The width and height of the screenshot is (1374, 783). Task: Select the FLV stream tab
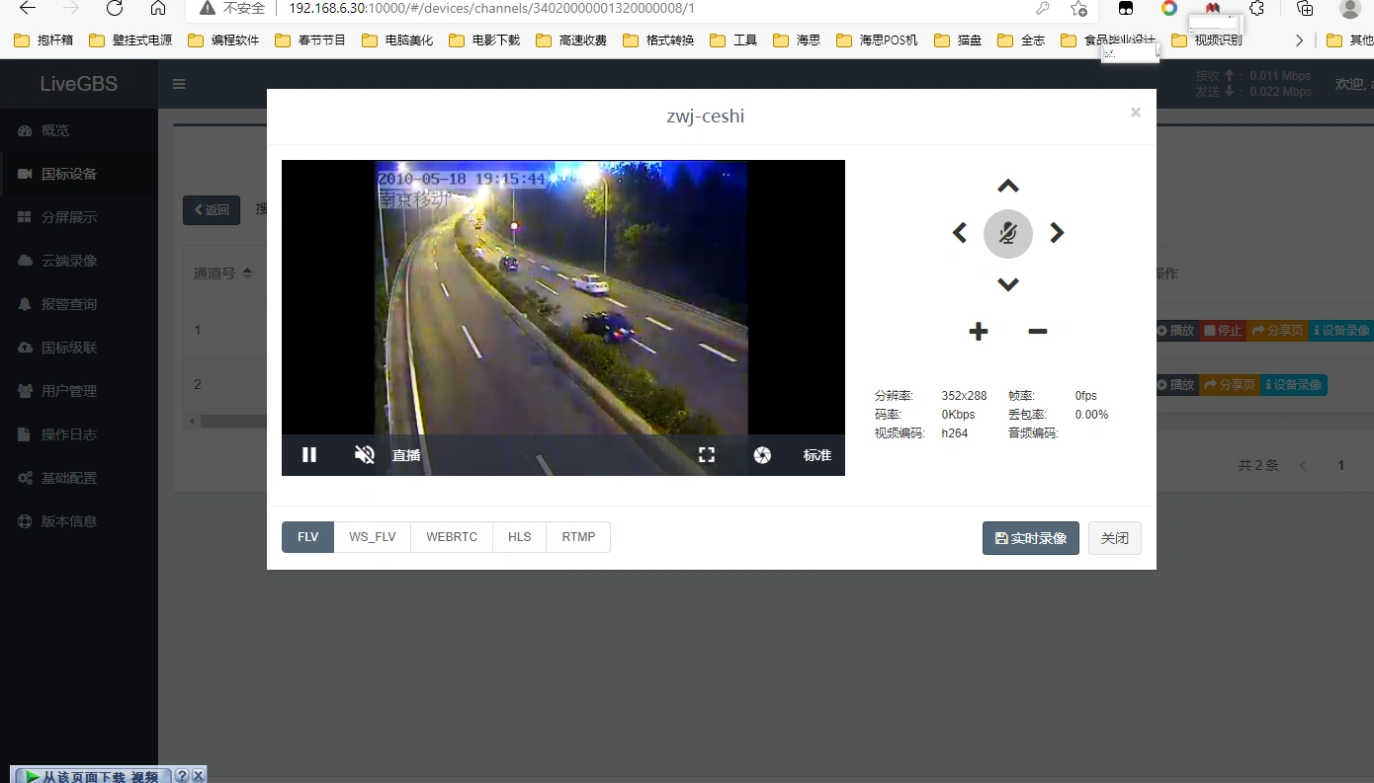[x=307, y=537]
